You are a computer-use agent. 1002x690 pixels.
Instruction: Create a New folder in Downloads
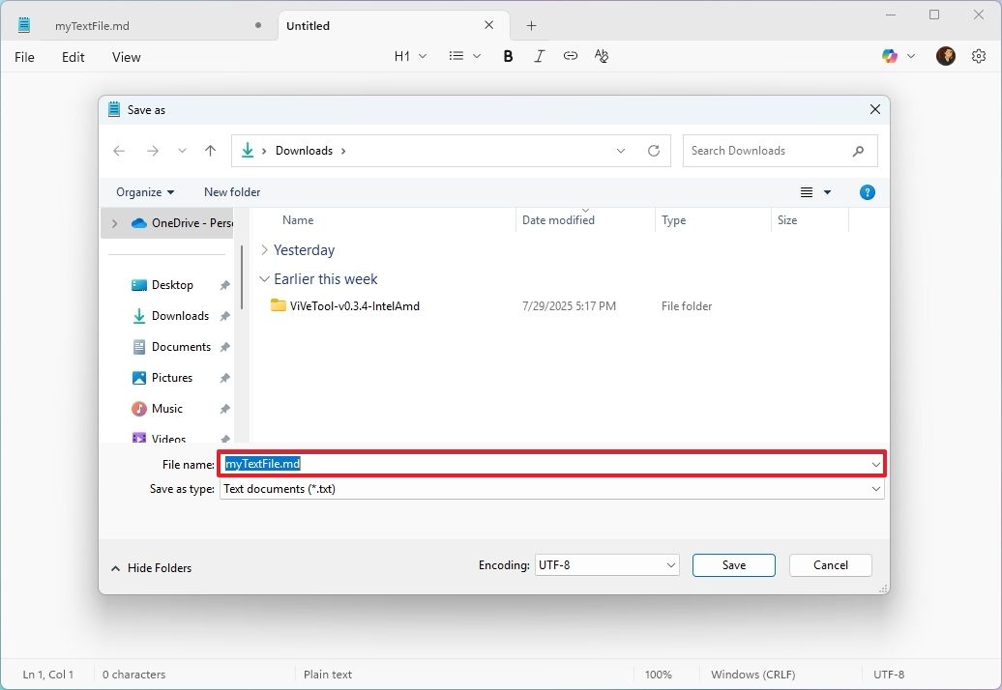[231, 192]
